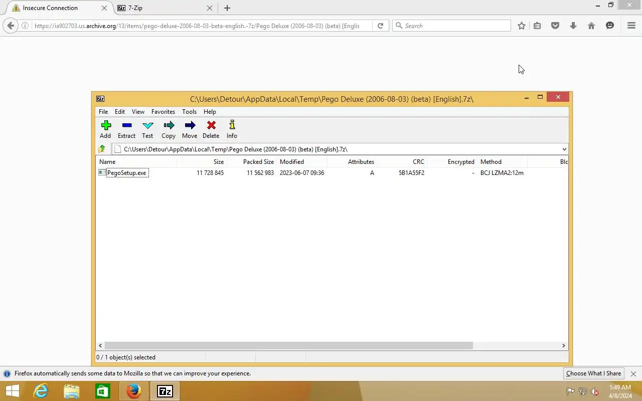Image resolution: width=642 pixels, height=401 pixels.
Task: Sort by the CRC column header
Action: click(x=402, y=162)
